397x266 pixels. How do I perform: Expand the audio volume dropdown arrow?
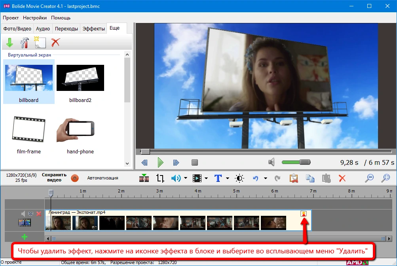tap(186, 178)
